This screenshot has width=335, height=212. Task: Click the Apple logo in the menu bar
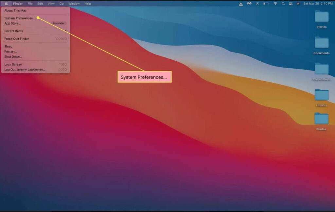tap(6, 4)
